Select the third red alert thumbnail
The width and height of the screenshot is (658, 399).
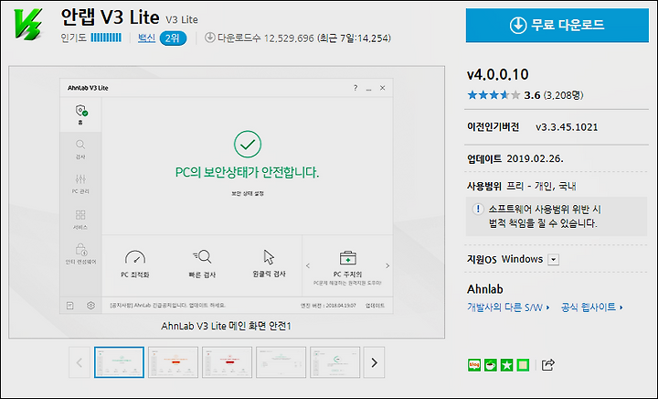pos(227,362)
